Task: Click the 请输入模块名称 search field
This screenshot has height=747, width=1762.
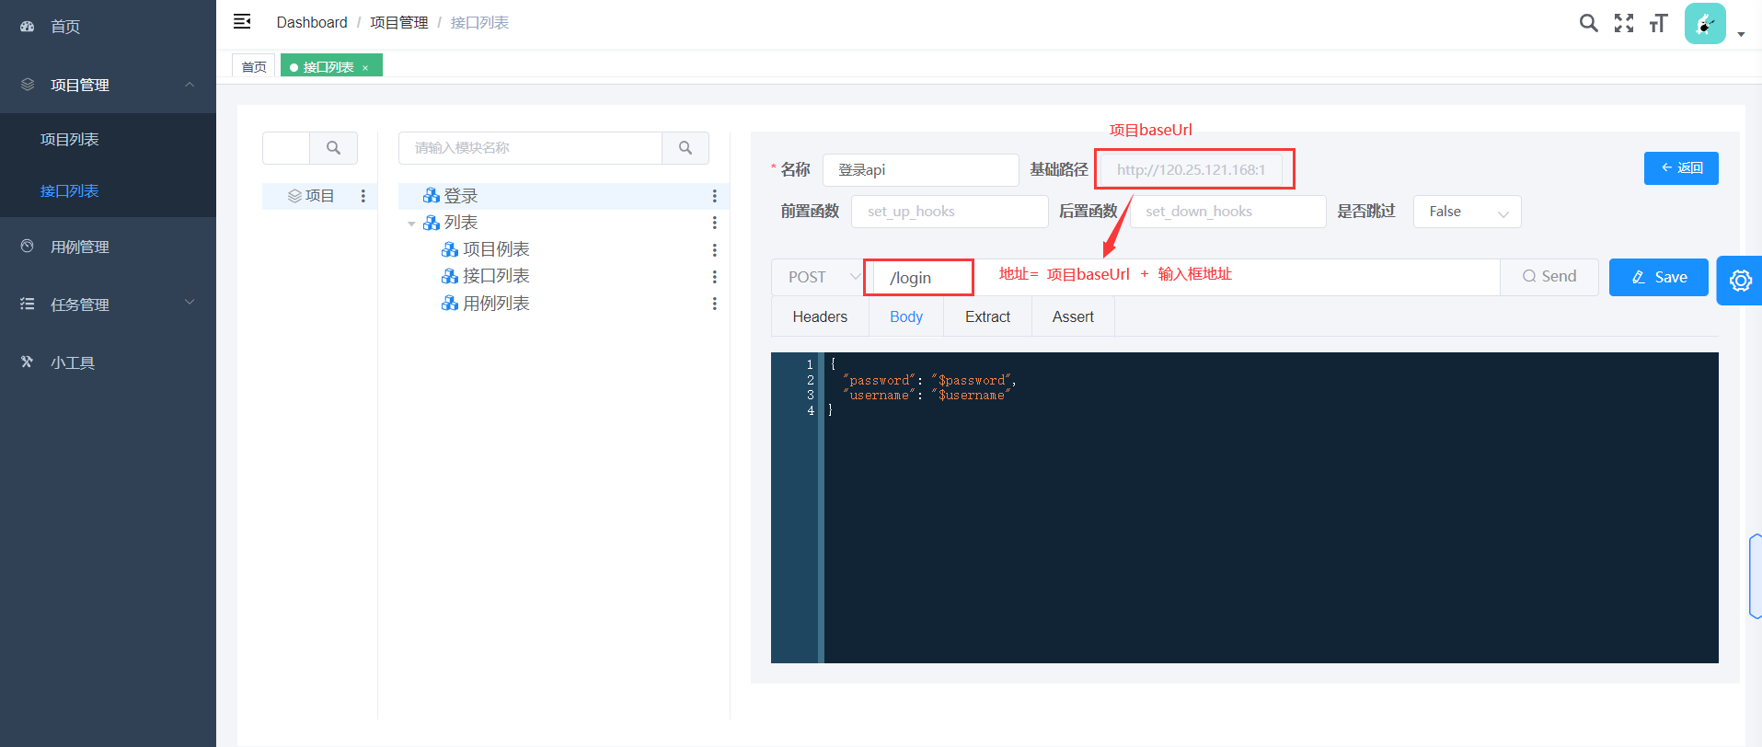Action: point(530,147)
